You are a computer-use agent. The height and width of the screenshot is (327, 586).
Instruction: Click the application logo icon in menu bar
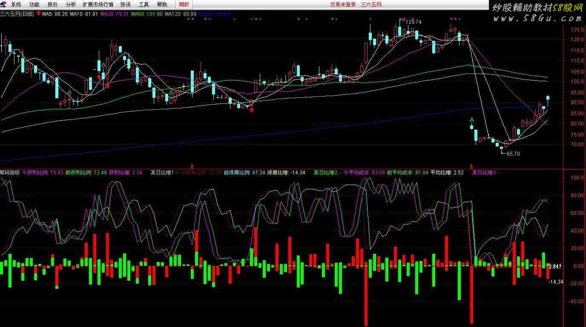tap(4, 4)
